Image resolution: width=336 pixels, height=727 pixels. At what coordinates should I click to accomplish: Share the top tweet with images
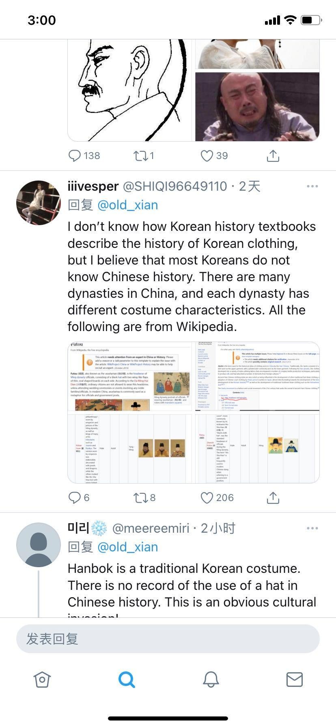click(273, 156)
